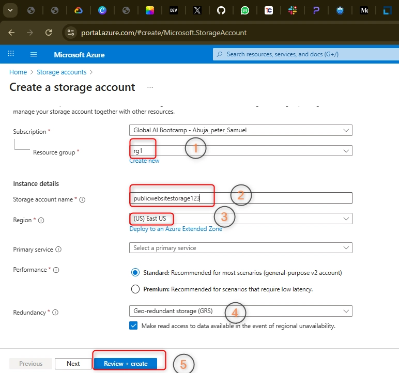Screen dimensions: 399x373
Task: Go back in browser history
Action: [11, 33]
